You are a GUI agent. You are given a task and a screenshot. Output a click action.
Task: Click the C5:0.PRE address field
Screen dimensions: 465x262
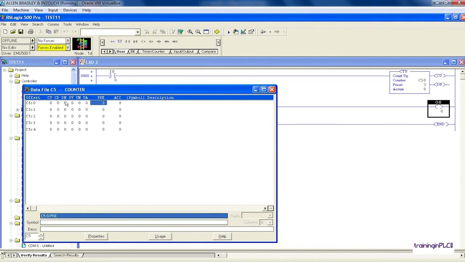coord(134,216)
